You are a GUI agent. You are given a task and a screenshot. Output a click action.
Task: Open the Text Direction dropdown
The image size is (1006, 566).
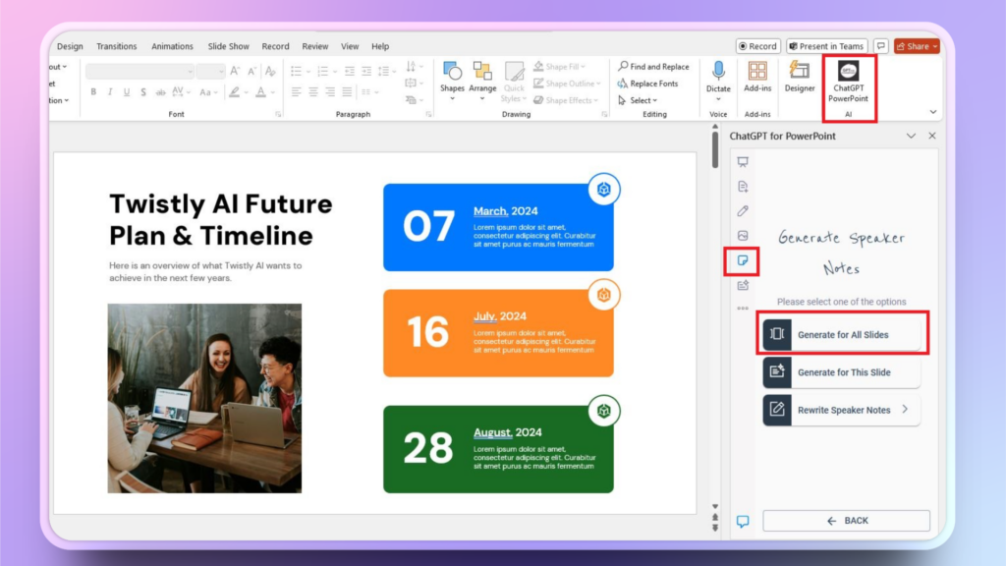pos(414,66)
